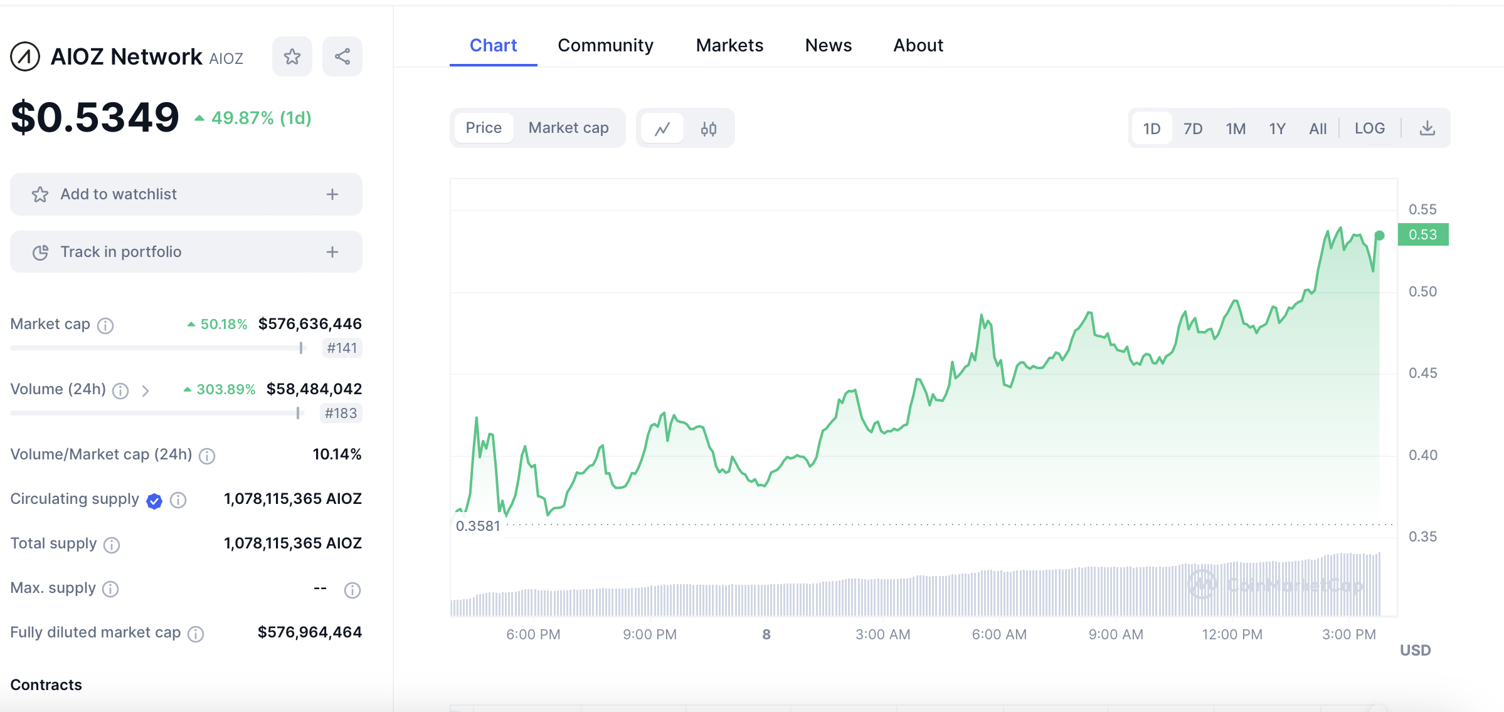Switch to candlestick chart icon
The height and width of the screenshot is (712, 1504).
(709, 128)
